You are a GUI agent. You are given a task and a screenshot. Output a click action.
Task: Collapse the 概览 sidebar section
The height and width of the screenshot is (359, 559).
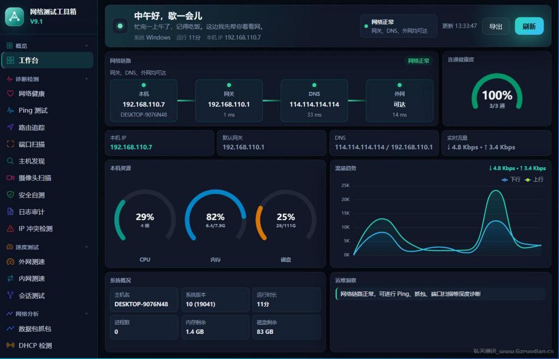86,46
